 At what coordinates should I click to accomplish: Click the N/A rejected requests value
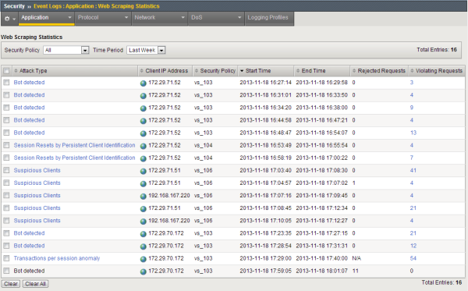(356, 258)
